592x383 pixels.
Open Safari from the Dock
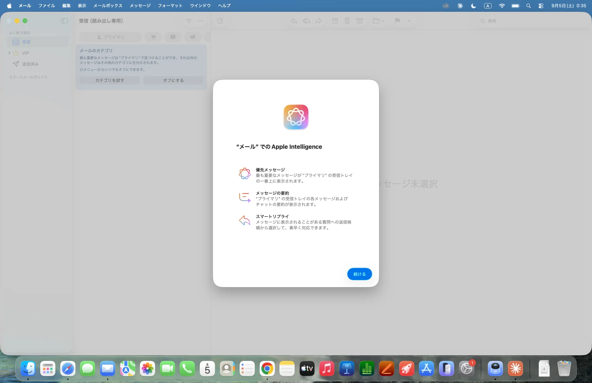tap(68, 368)
